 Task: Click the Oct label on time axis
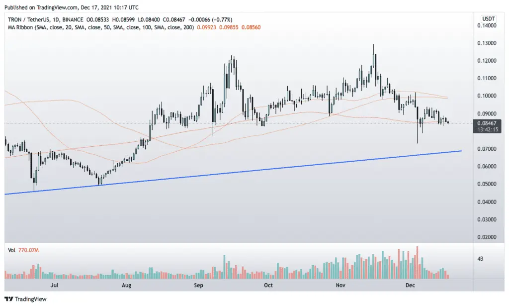pos(268,285)
